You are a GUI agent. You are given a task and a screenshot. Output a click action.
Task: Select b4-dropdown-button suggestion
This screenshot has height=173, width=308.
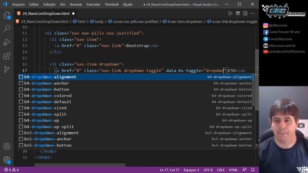click(135, 89)
